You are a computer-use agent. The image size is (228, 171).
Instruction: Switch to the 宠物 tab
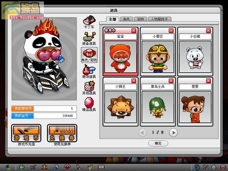click(x=140, y=19)
